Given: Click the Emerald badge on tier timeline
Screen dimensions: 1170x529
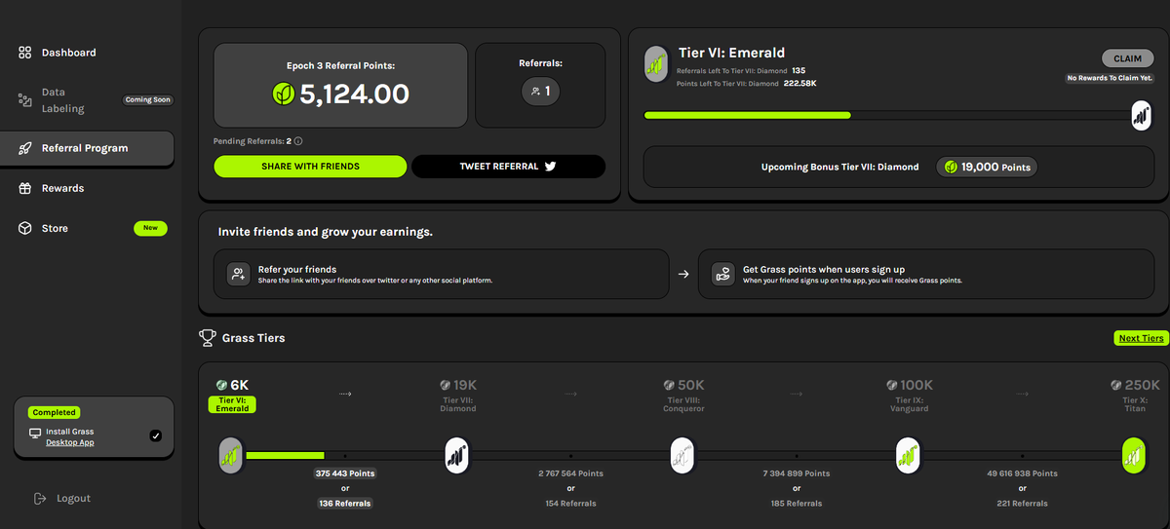Looking at the screenshot, I should pyautogui.click(x=231, y=455).
